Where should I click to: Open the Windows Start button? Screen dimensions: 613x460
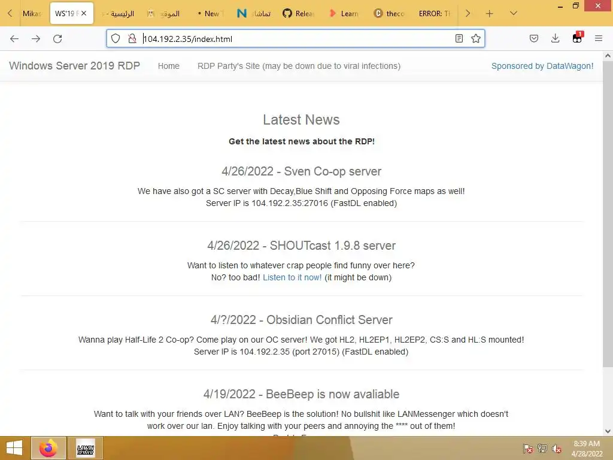coord(14,448)
